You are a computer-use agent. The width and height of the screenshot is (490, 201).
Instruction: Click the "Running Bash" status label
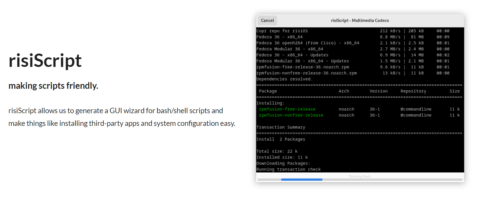(360, 176)
